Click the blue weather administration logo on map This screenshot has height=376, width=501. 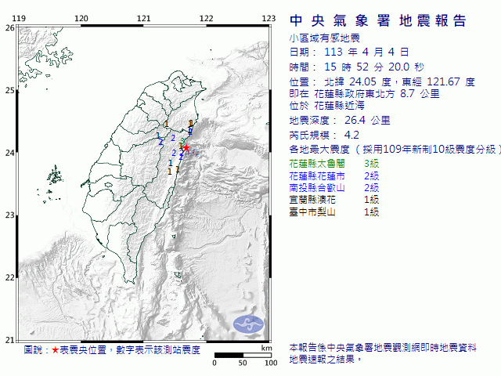(249, 324)
